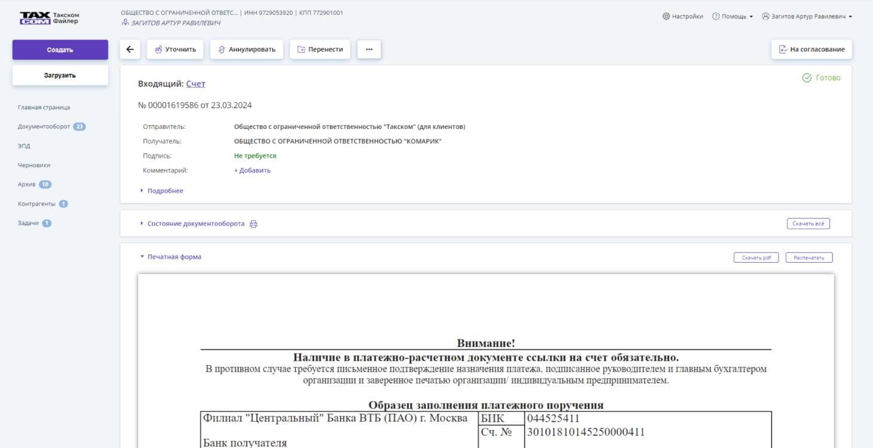Expand the Подробнее details section
873x448 pixels.
pyautogui.click(x=162, y=191)
